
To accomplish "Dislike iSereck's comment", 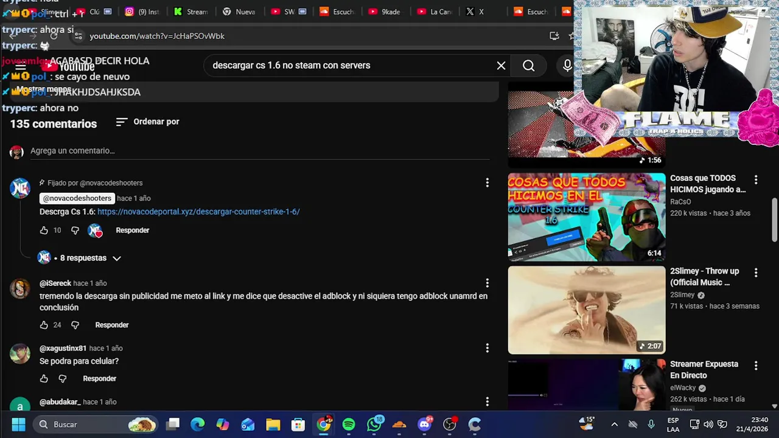I will [75, 325].
